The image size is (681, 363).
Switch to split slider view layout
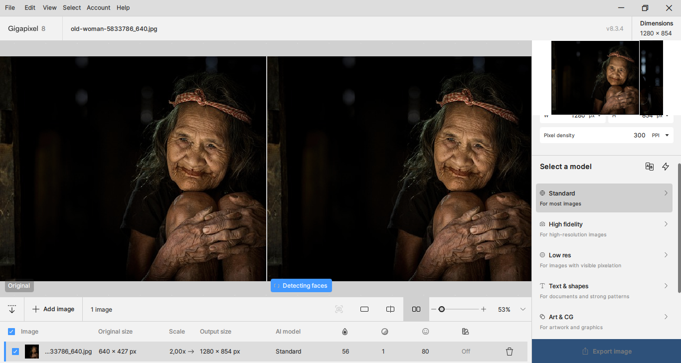click(x=390, y=309)
